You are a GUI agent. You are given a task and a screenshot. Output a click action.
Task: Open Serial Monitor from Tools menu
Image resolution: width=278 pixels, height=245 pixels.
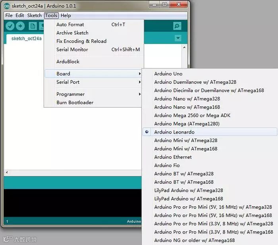94,50
